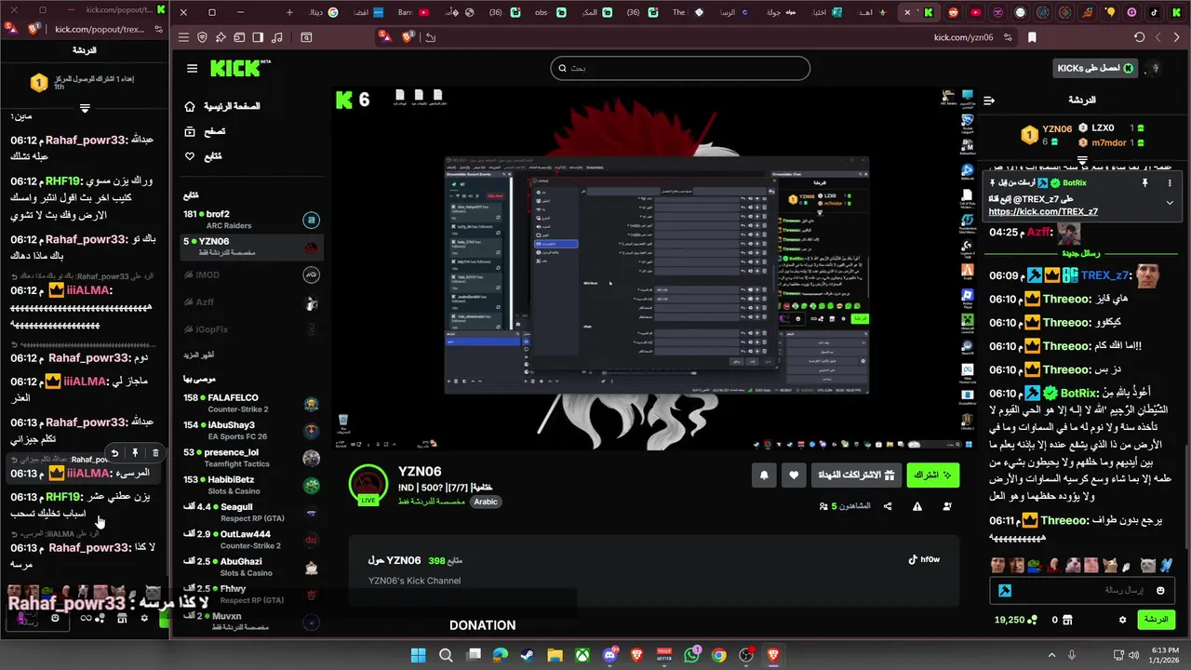This screenshot has width=1191, height=670.
Task: Collapse the pinned BotRix message chevron
Action: point(1170,202)
